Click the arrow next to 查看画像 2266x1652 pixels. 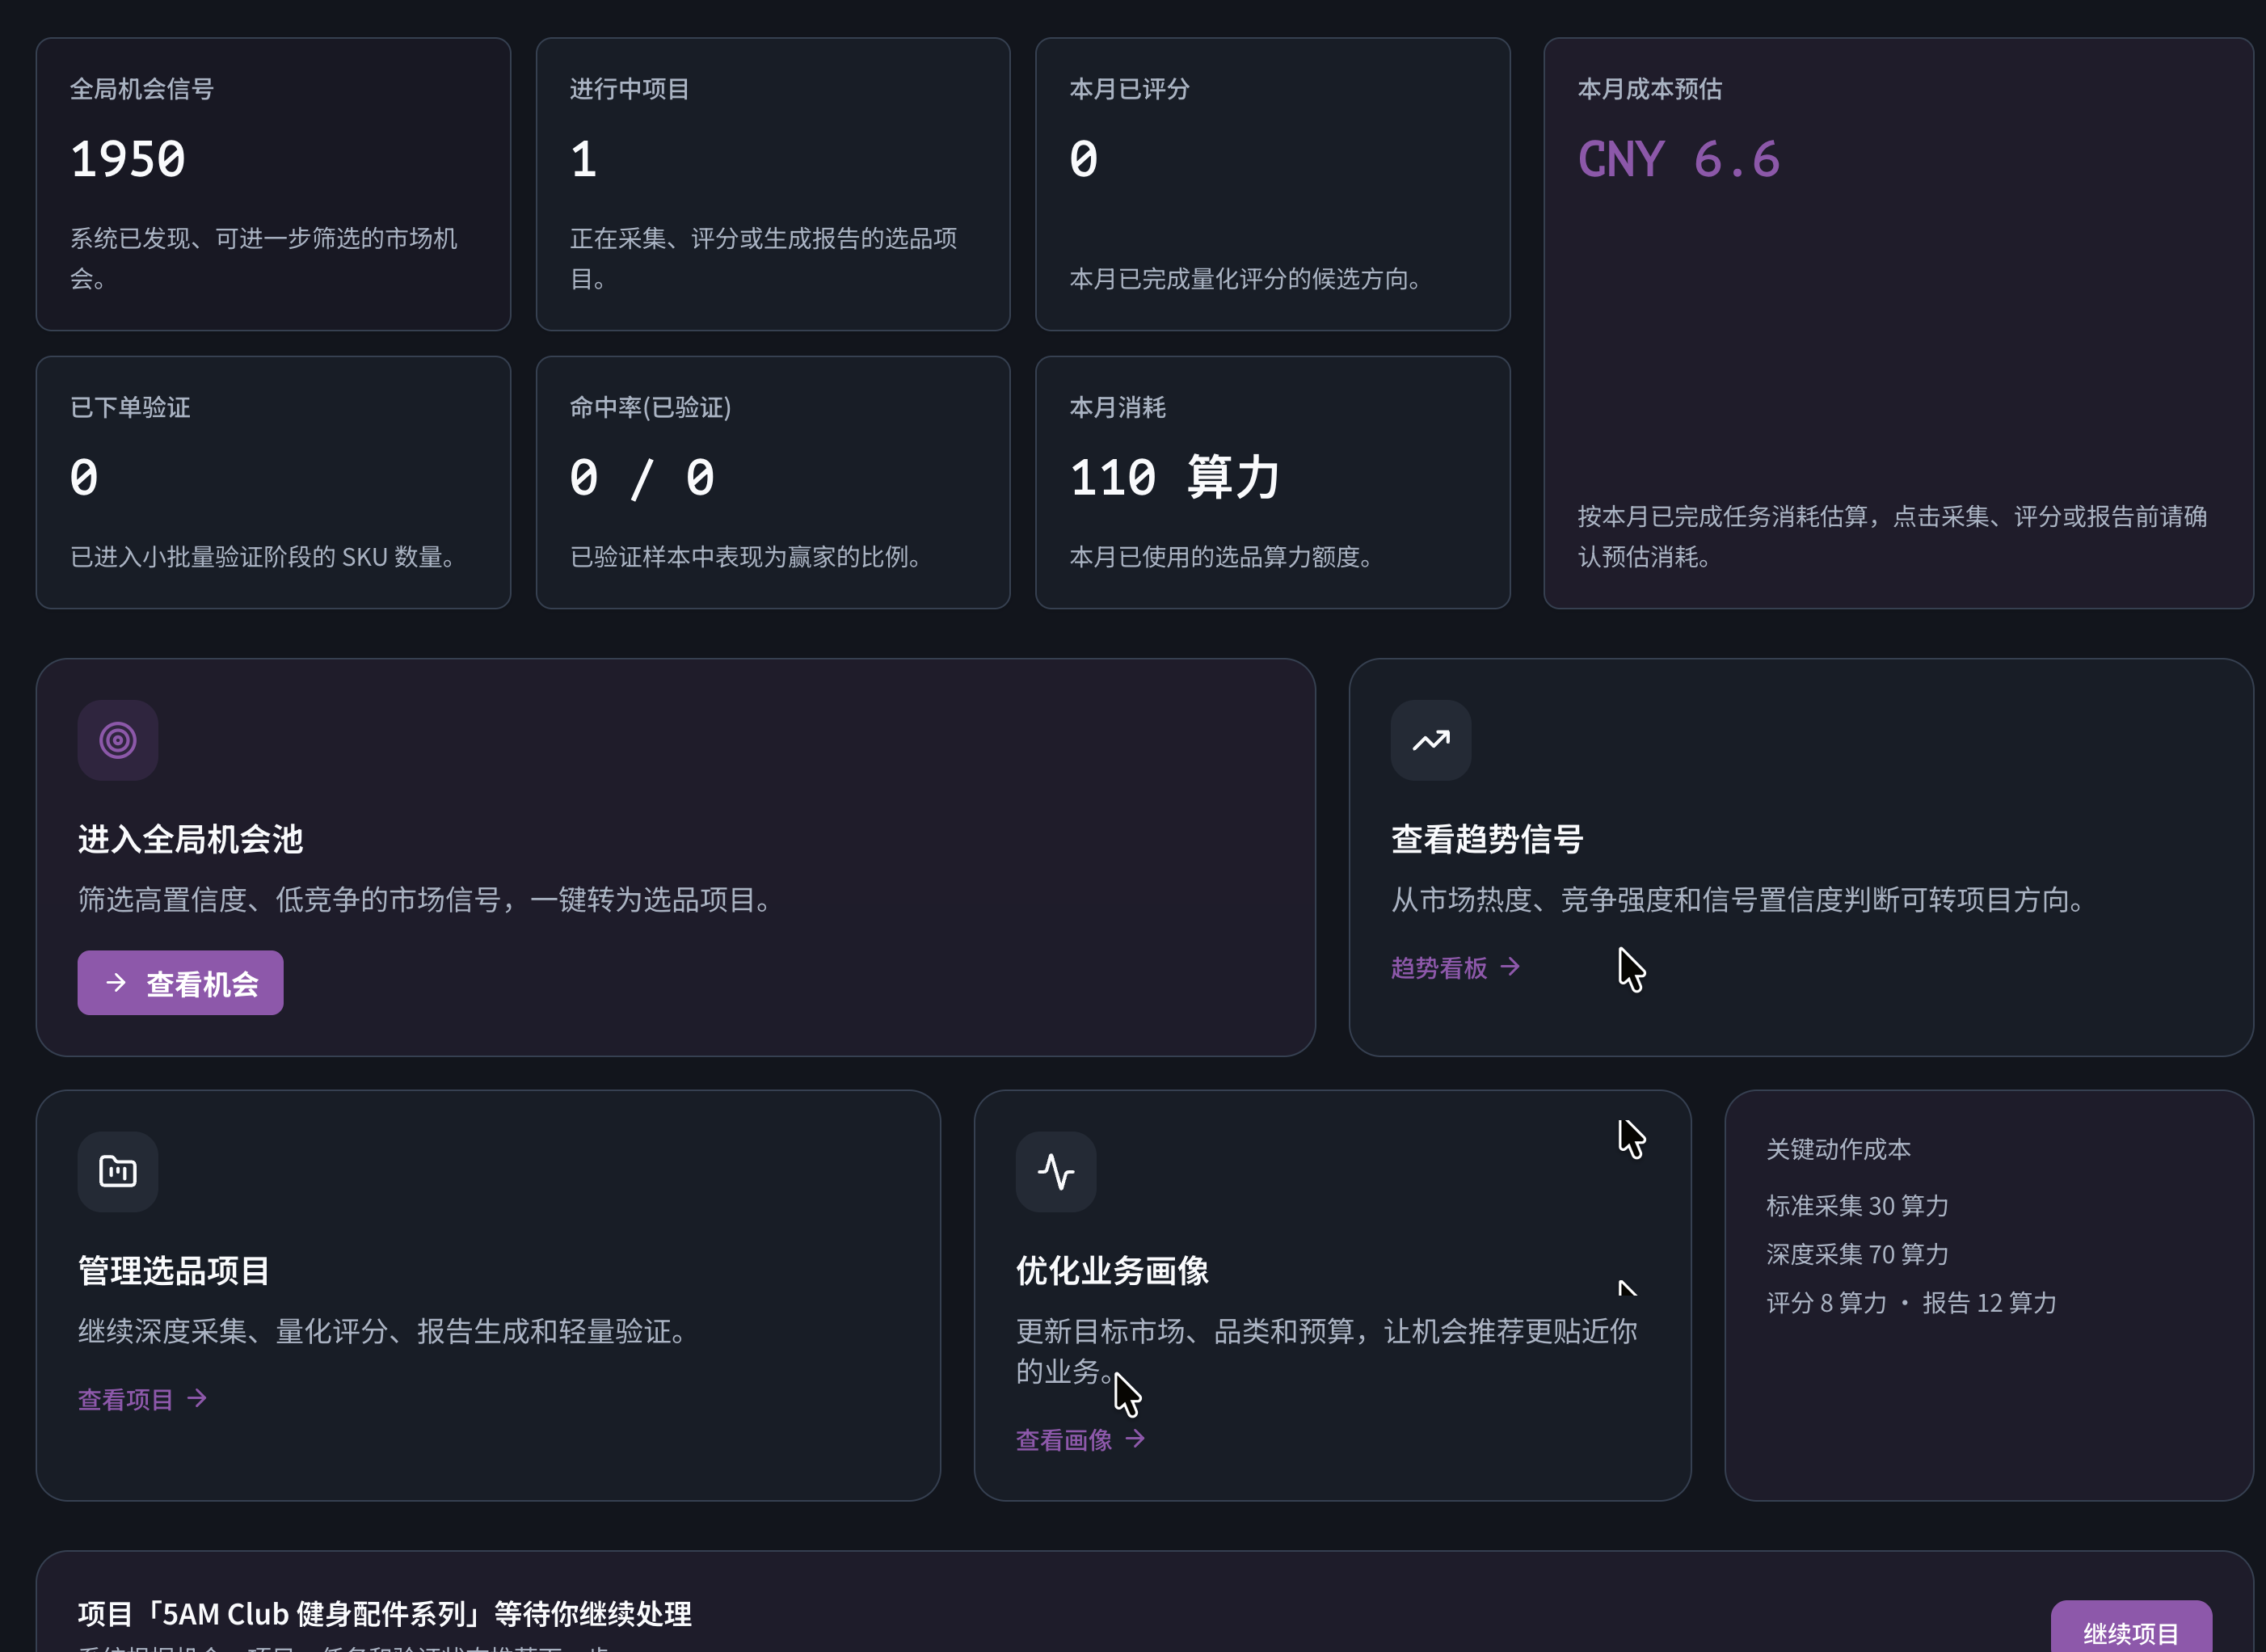tap(1135, 1439)
